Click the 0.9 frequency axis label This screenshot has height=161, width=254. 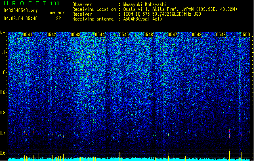point(3,93)
